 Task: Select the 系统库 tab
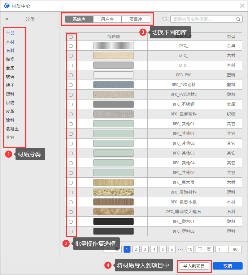click(79, 20)
